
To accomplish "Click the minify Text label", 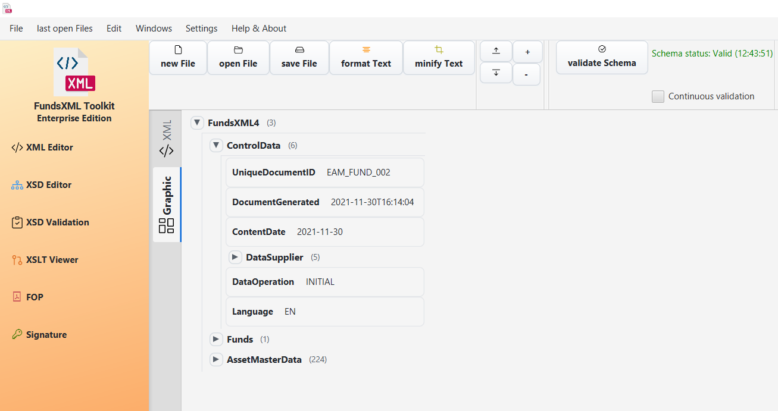I will coord(439,64).
